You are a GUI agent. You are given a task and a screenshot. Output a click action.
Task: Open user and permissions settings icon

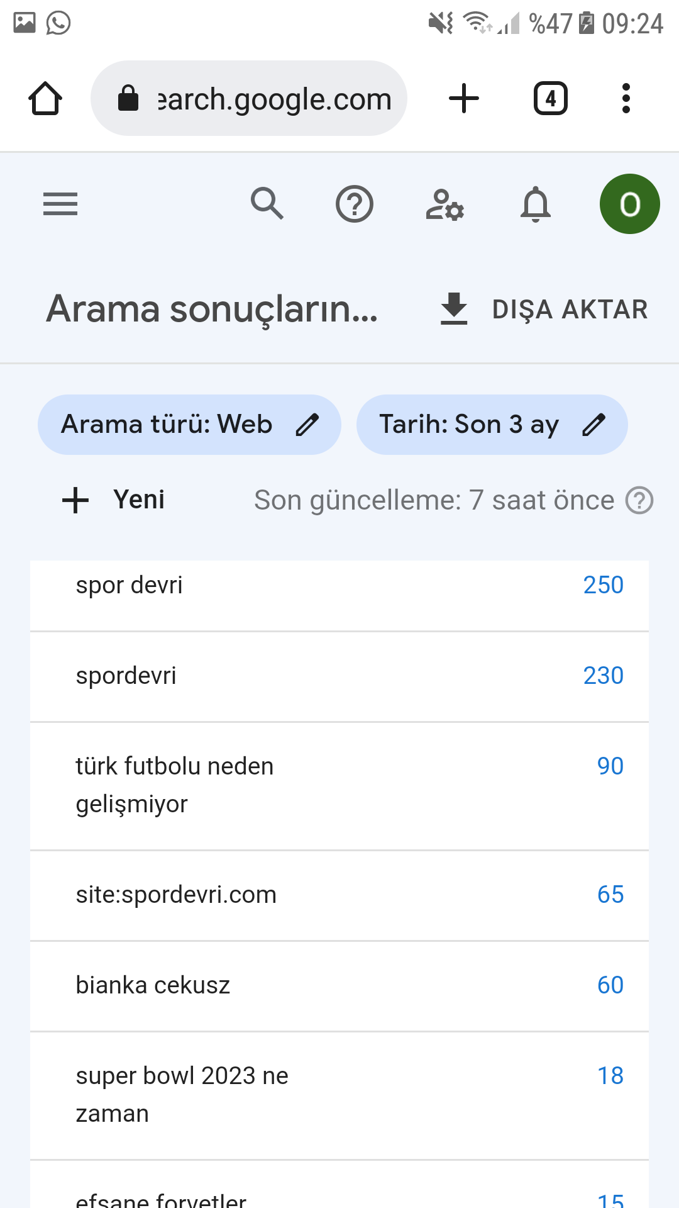click(x=444, y=204)
